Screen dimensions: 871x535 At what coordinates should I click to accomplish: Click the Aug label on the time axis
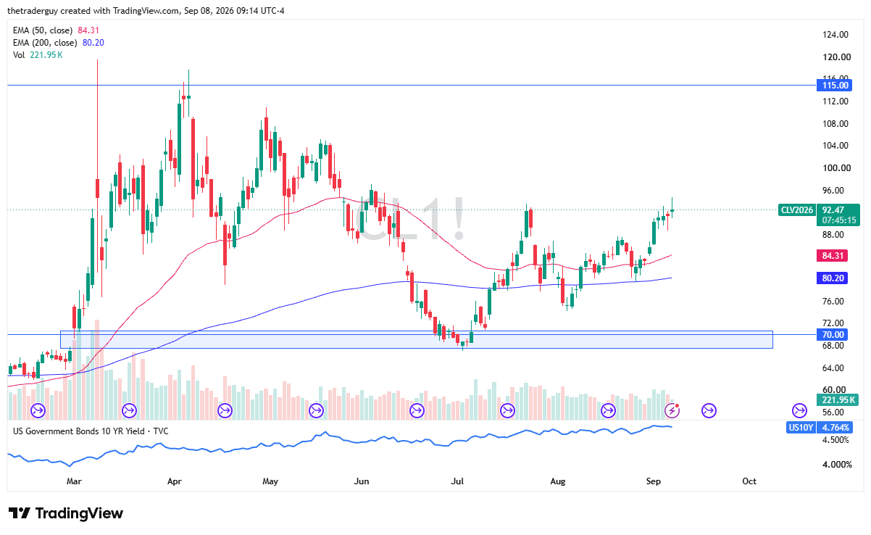pos(557,481)
